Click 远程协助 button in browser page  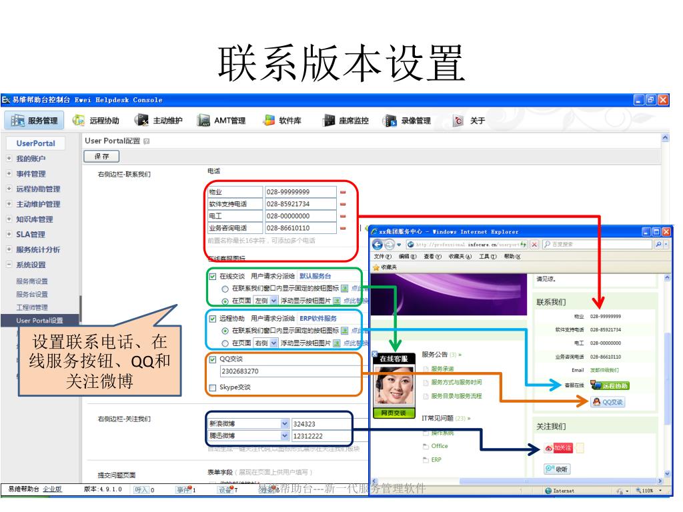[x=610, y=386]
